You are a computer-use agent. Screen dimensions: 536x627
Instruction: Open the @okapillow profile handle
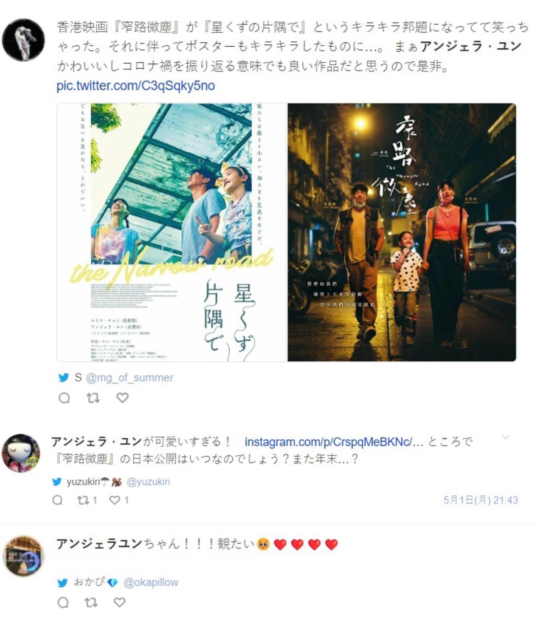[151, 582]
